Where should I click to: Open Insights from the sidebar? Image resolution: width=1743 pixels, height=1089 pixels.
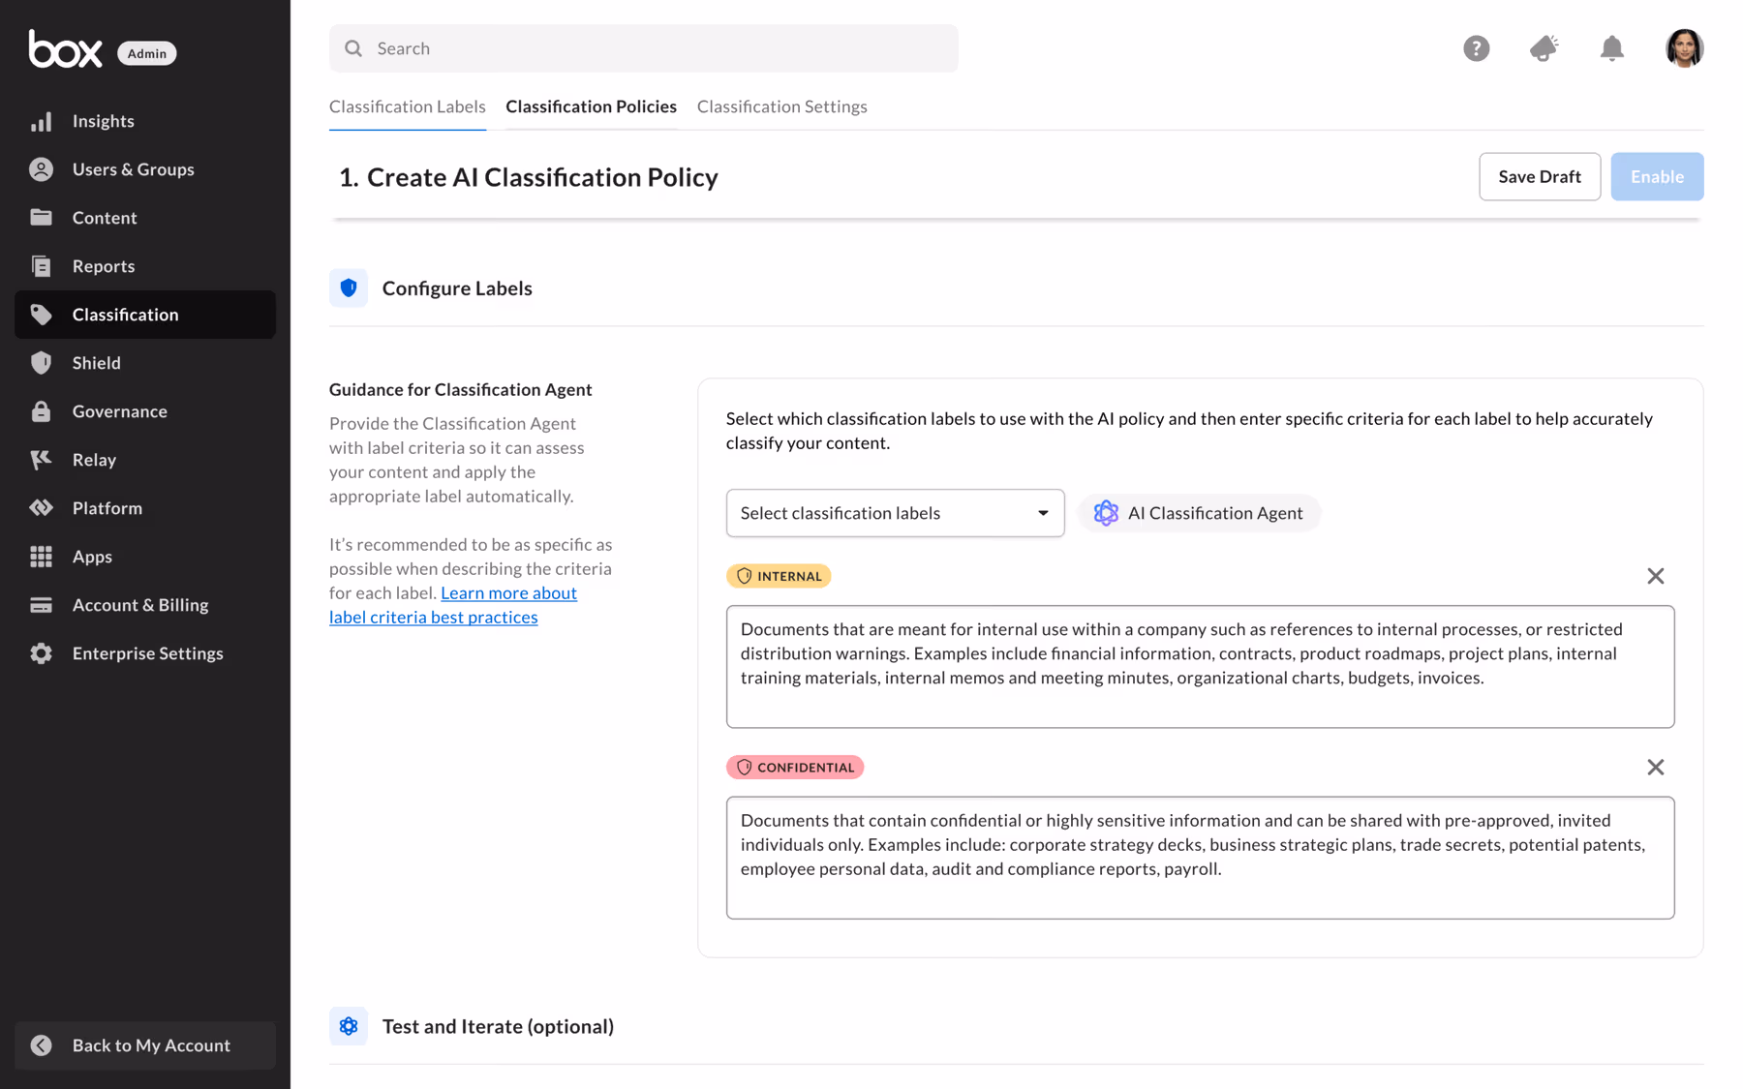point(103,121)
